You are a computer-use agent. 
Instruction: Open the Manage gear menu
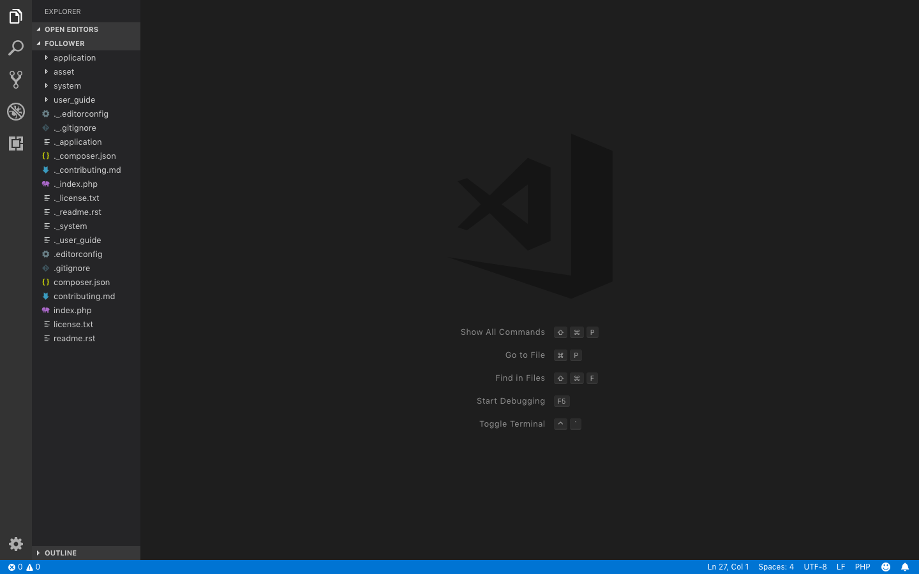click(x=16, y=544)
